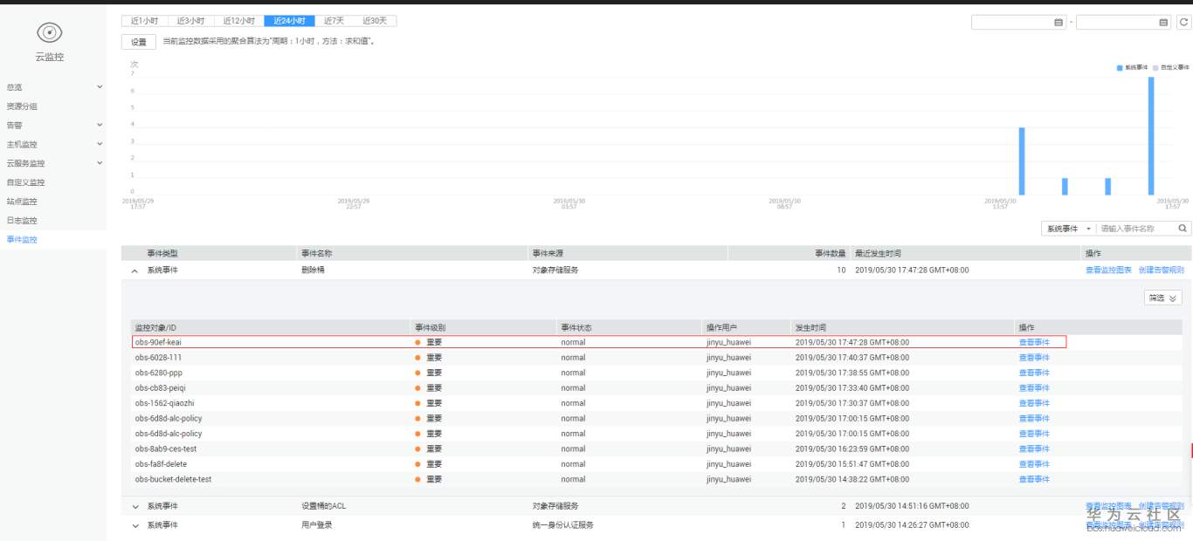Switch to the 近30天 time range
Screen dimensions: 1193x541
pyautogui.click(x=375, y=21)
